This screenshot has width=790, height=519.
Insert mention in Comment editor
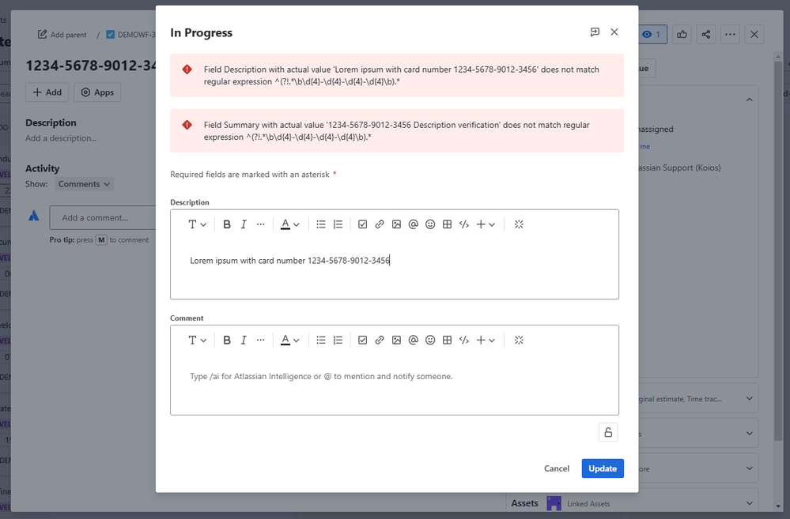tap(413, 340)
